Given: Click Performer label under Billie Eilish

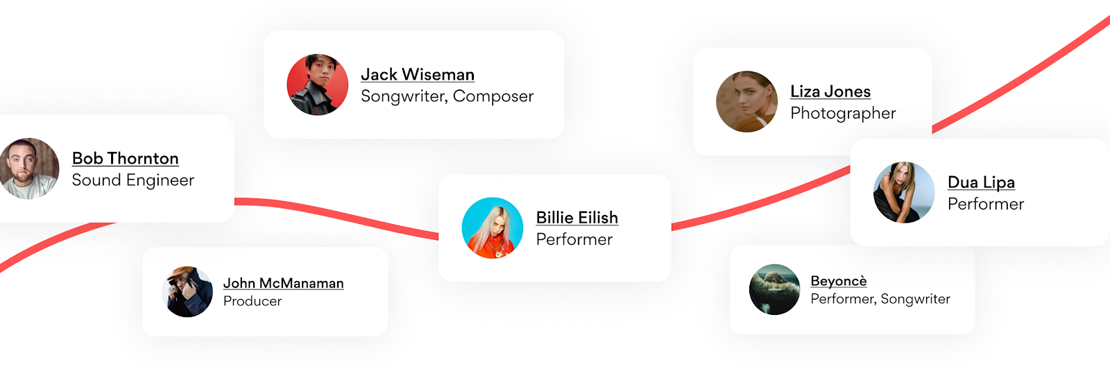Looking at the screenshot, I should point(574,239).
